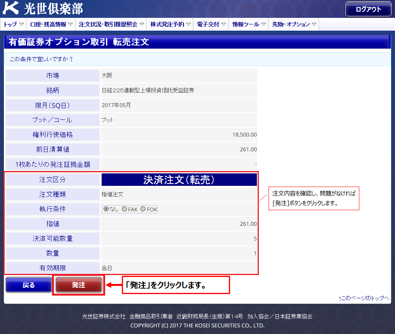The image size is (395, 334).
Task: Click the 決済可能数量 value 5
Action: 255,239
